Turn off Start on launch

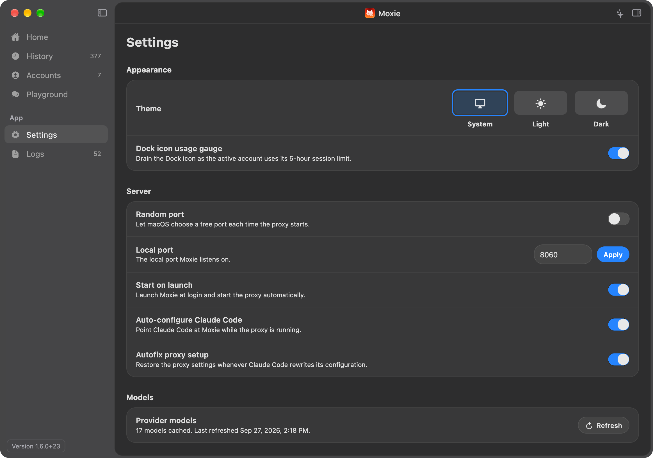pos(618,290)
